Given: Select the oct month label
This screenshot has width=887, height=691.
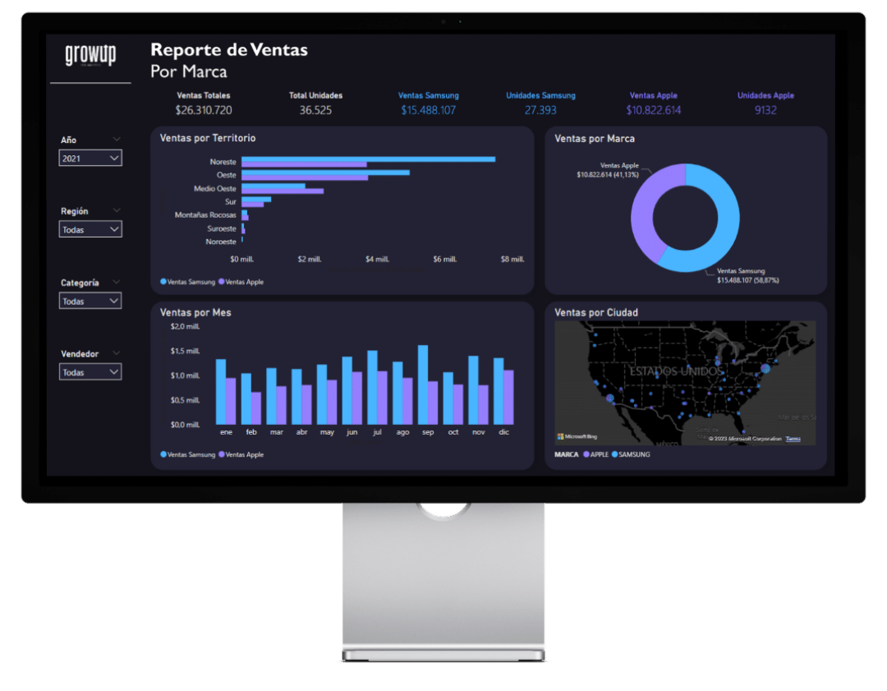Looking at the screenshot, I should pyautogui.click(x=453, y=432).
